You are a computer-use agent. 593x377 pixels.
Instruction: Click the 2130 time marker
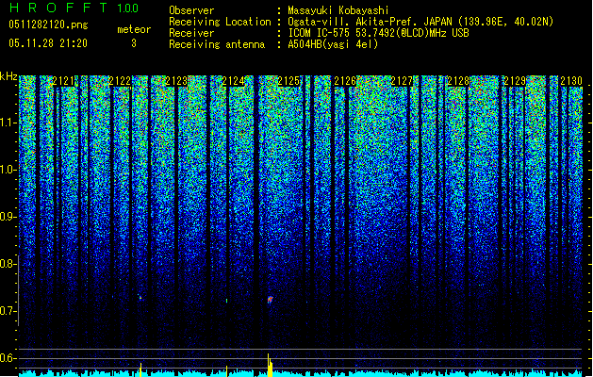click(571, 81)
